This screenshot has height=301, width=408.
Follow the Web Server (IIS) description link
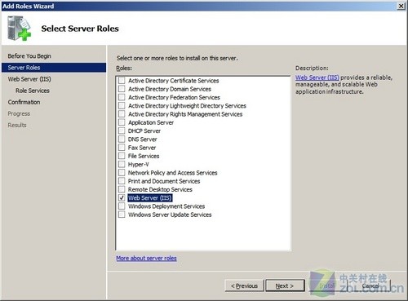coord(317,77)
